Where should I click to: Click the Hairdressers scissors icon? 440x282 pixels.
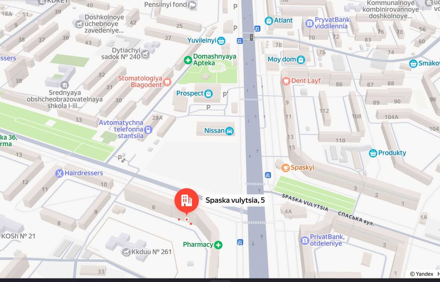(59, 173)
